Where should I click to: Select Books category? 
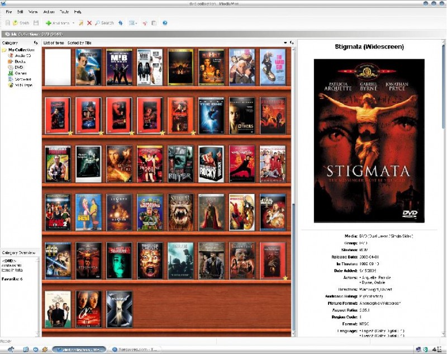coord(20,62)
